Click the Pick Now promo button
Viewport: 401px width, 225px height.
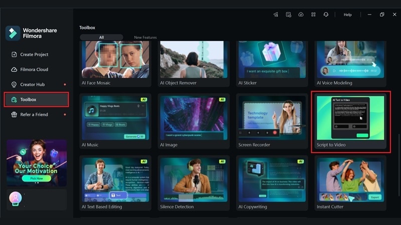coord(36,178)
